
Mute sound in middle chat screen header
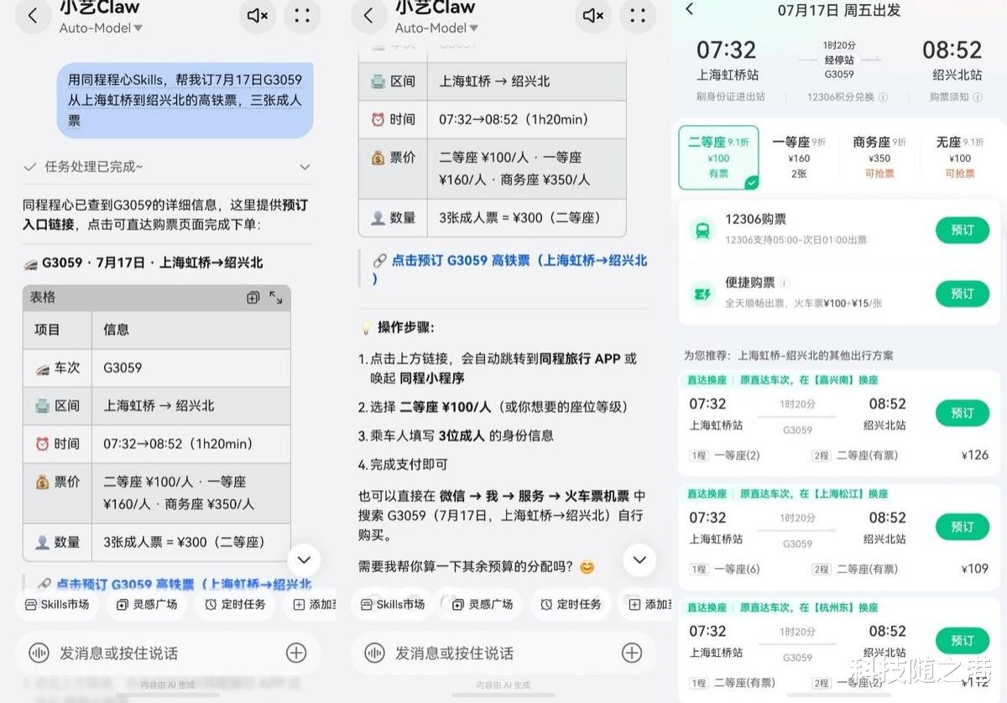pyautogui.click(x=593, y=15)
